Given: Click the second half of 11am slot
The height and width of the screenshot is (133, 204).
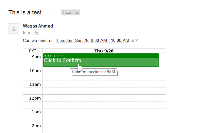Looking at the screenshot, I should (x=104, y=91).
